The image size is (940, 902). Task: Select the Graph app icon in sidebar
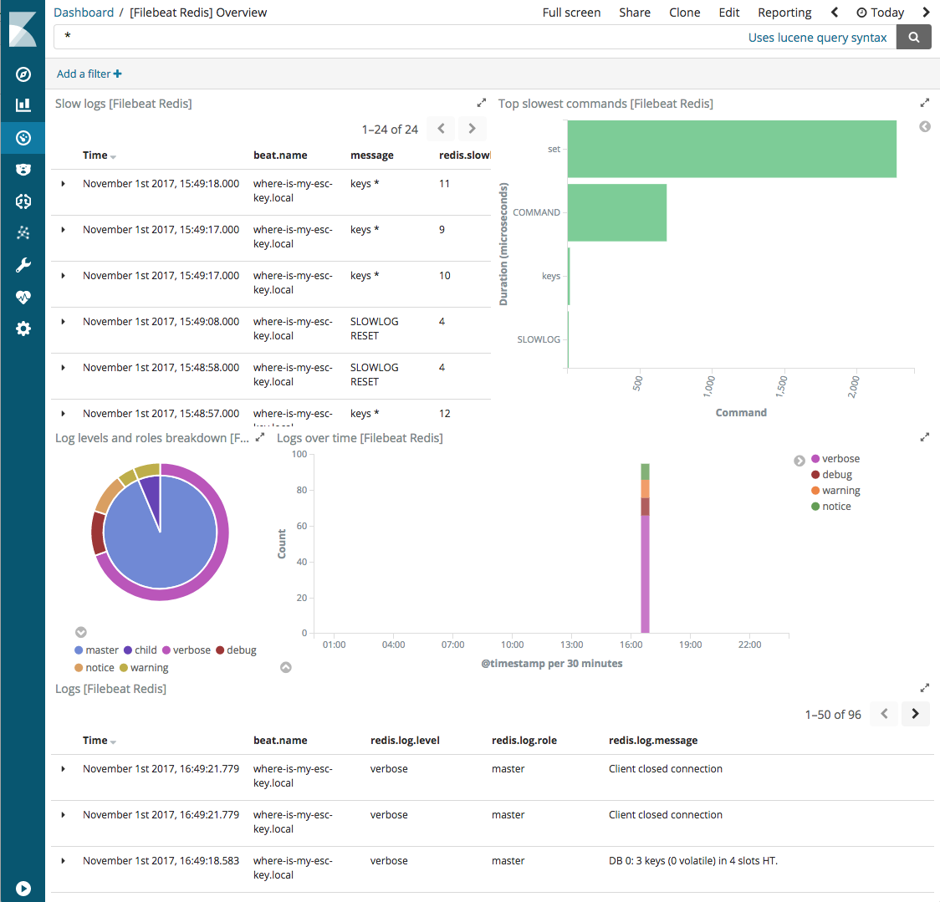tap(23, 232)
